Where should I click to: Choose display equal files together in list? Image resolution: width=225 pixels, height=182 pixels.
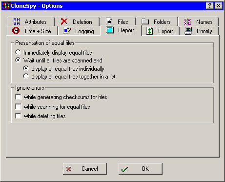click(x=69, y=76)
